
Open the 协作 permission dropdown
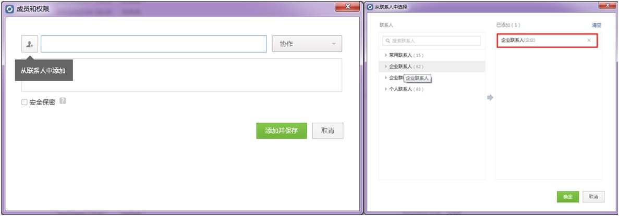(307, 44)
